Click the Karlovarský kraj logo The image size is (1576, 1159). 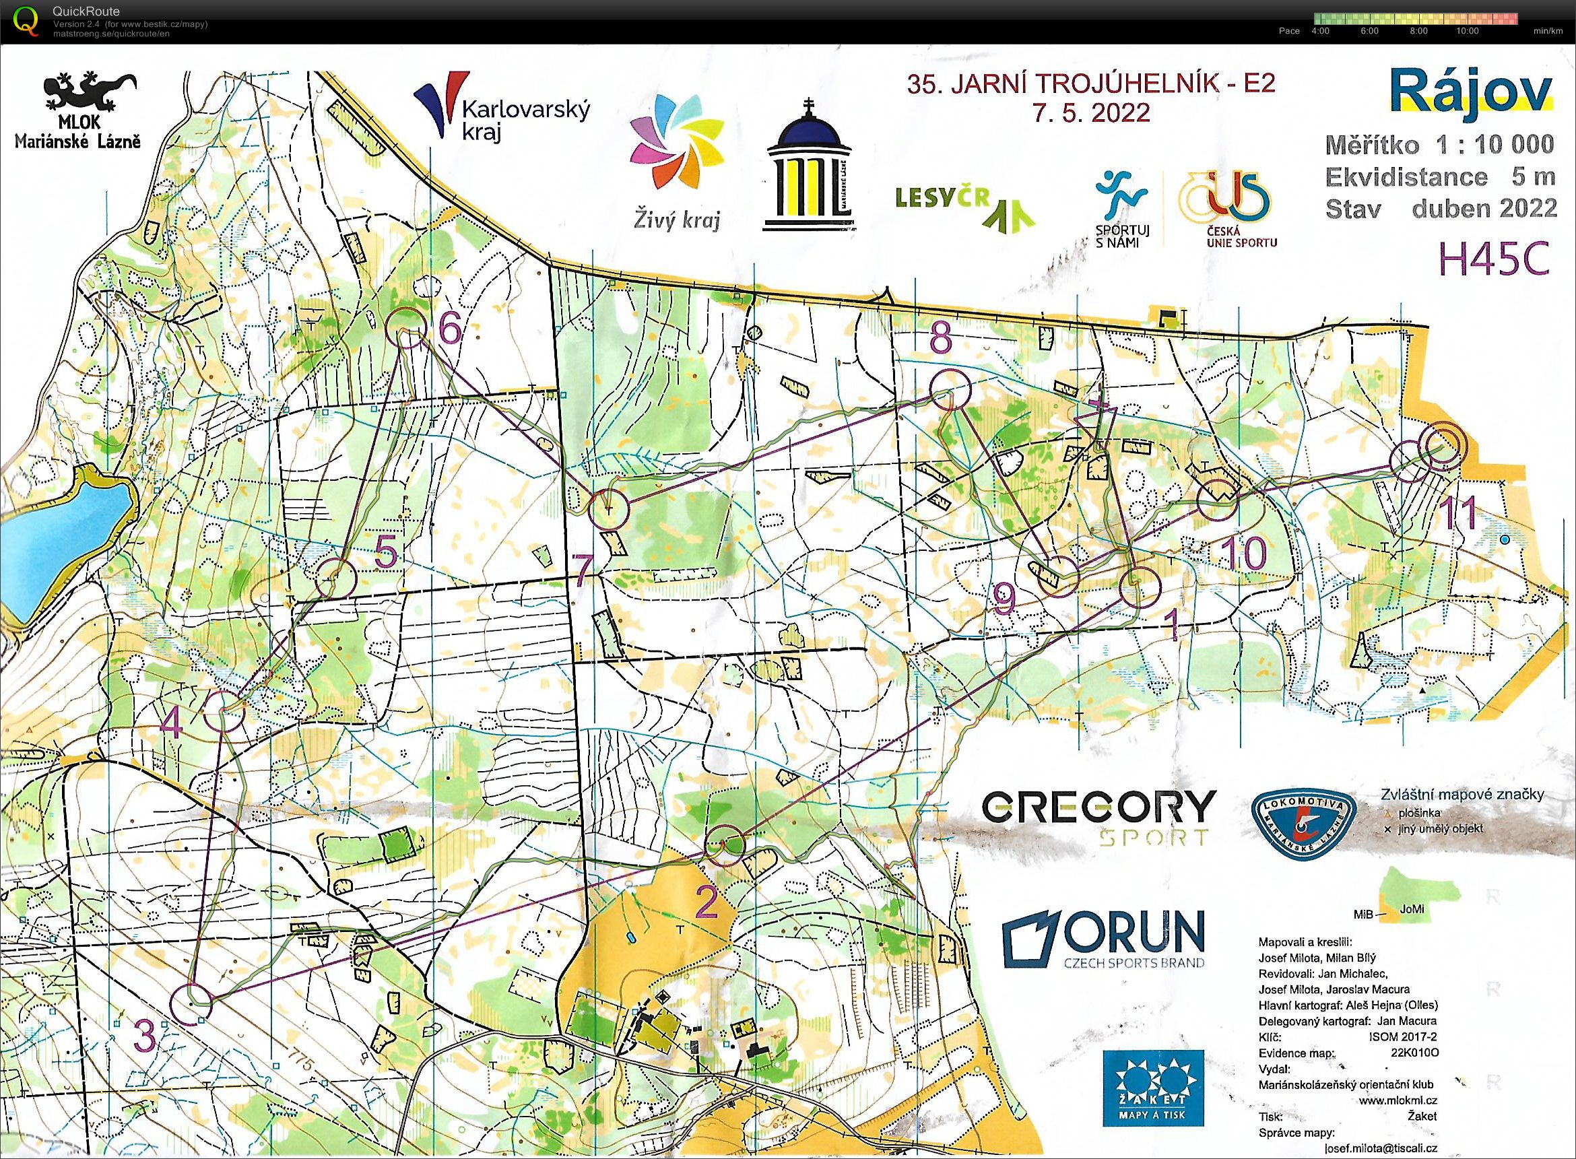(x=502, y=108)
